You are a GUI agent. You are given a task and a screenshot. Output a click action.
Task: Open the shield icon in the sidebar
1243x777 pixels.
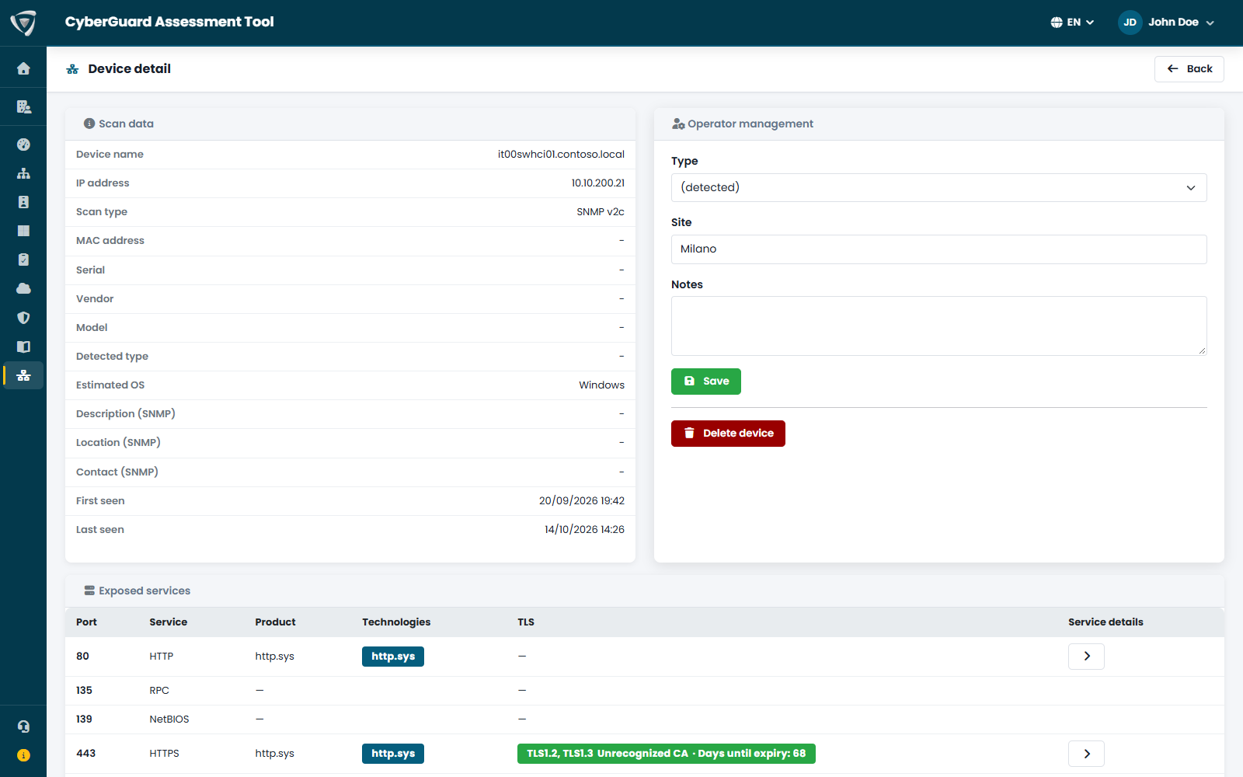pyautogui.click(x=23, y=318)
